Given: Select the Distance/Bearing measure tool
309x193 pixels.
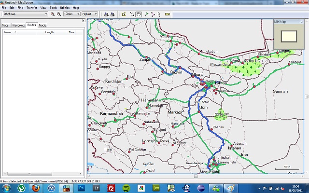Looking at the screenshot, I should pyautogui.click(x=168, y=14).
